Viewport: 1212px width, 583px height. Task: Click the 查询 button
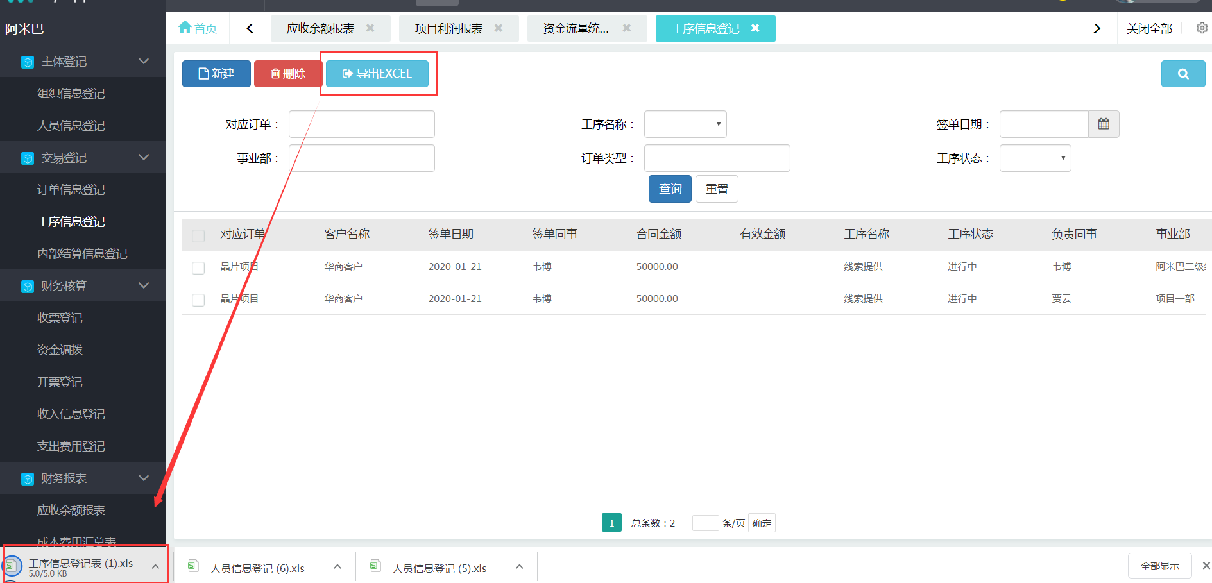[670, 189]
